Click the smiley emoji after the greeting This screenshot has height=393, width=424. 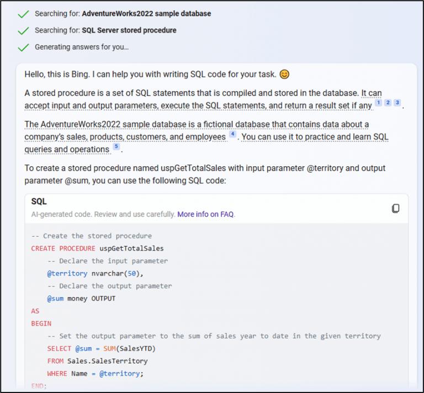[284, 74]
